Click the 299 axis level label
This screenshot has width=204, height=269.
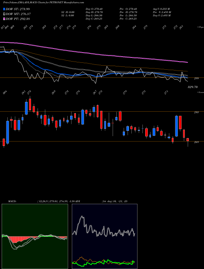(x=196, y=78)
